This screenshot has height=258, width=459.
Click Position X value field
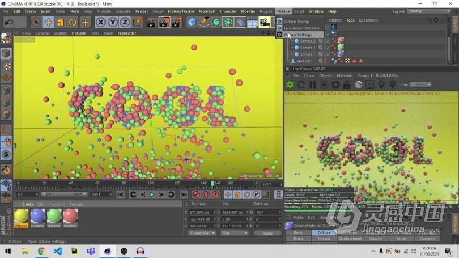pyautogui.click(x=201, y=212)
